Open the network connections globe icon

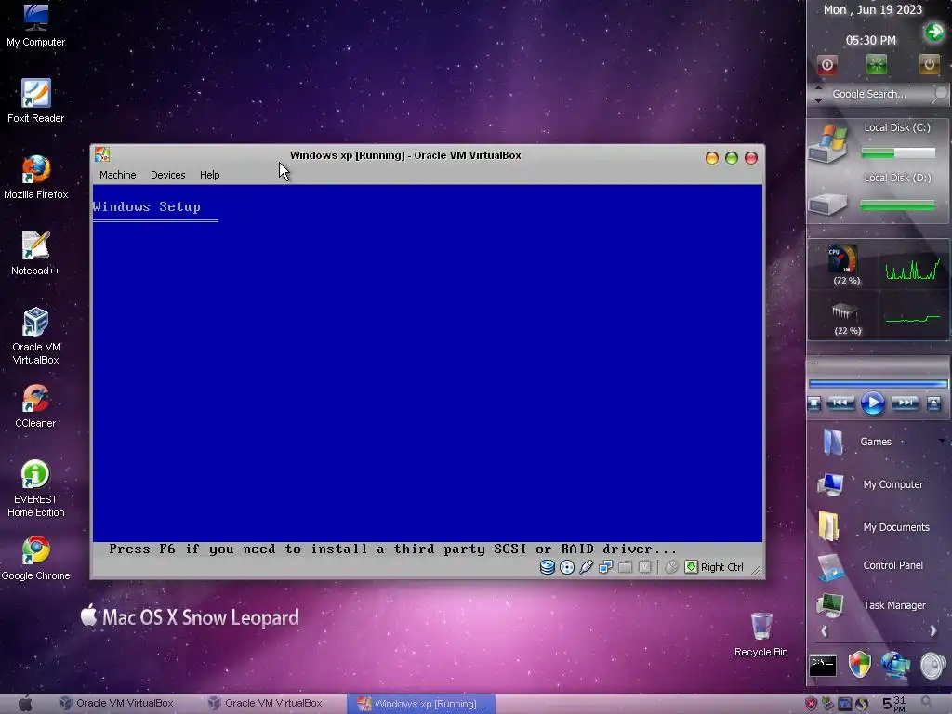click(896, 665)
